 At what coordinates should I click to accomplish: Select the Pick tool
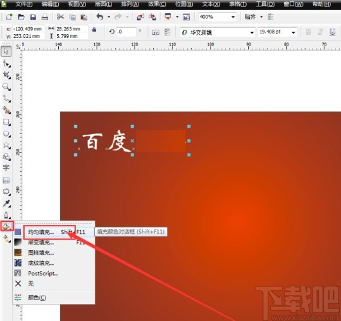[x=6, y=51]
